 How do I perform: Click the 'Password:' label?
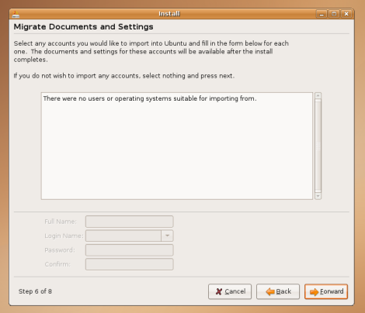point(60,250)
